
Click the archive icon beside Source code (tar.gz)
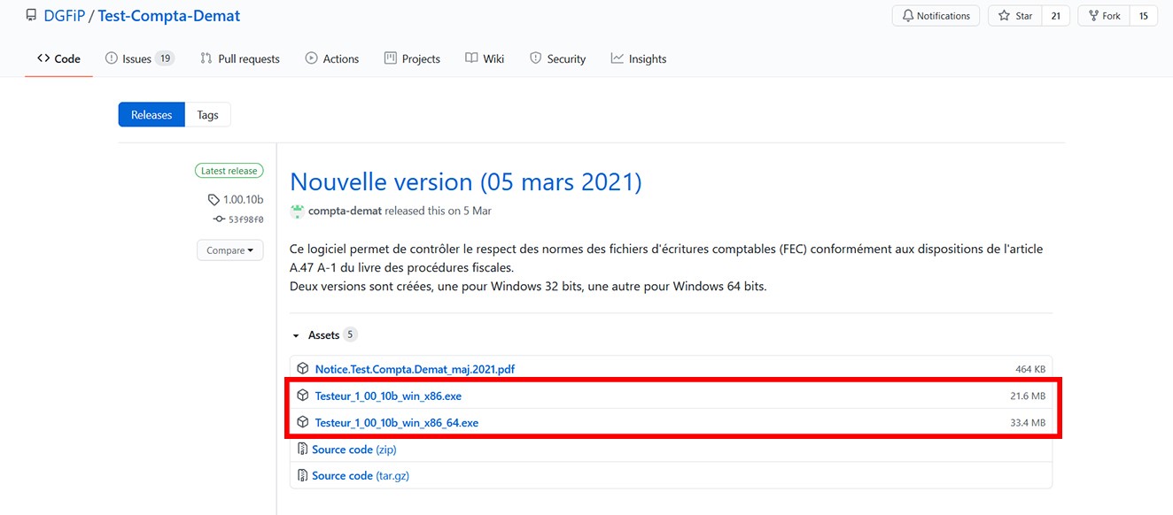[302, 475]
